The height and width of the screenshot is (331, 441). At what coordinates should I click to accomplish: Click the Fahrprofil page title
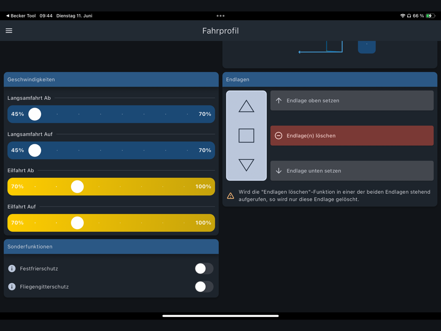tap(220, 31)
